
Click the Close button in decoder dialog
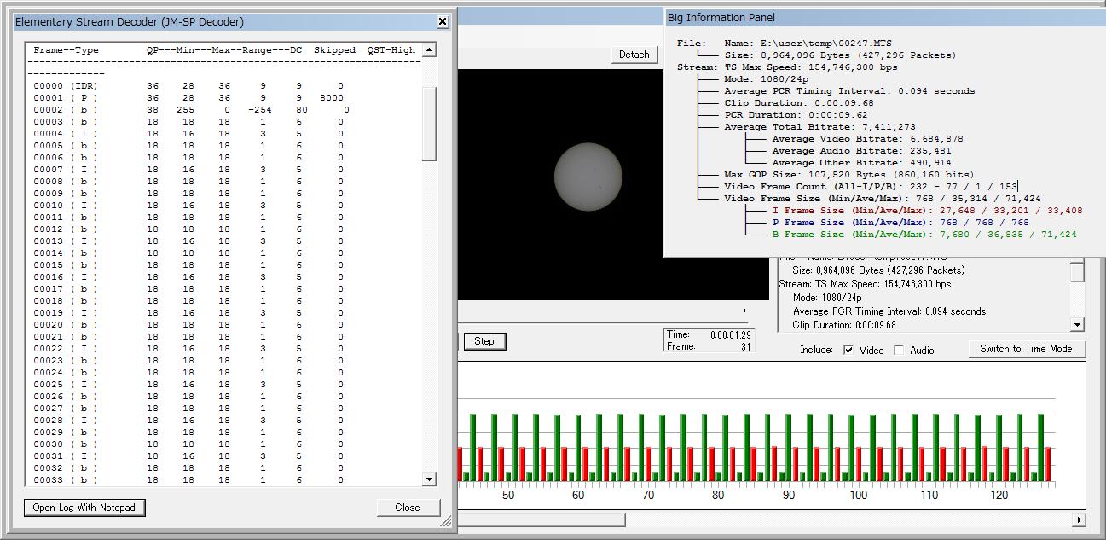click(x=408, y=508)
